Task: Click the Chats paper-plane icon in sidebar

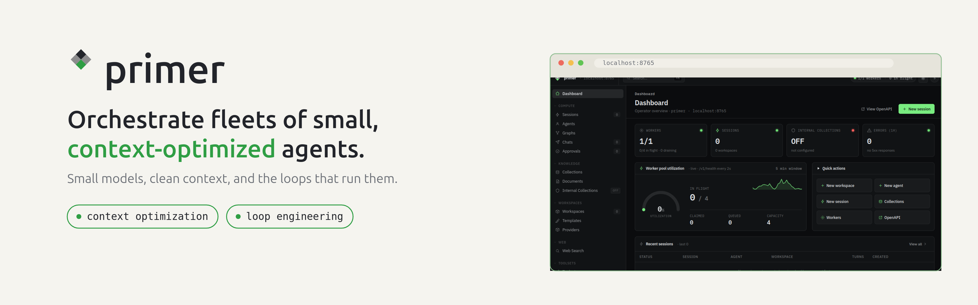Action: coord(557,142)
